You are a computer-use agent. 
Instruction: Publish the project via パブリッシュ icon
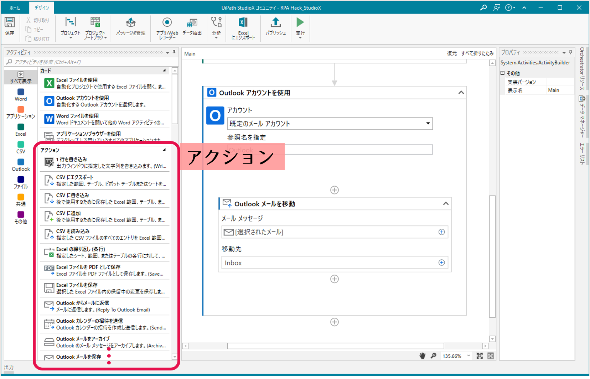coord(275,27)
